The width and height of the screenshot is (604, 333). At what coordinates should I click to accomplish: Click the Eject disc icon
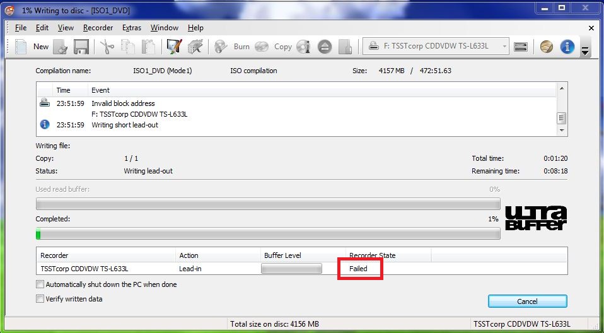324,47
